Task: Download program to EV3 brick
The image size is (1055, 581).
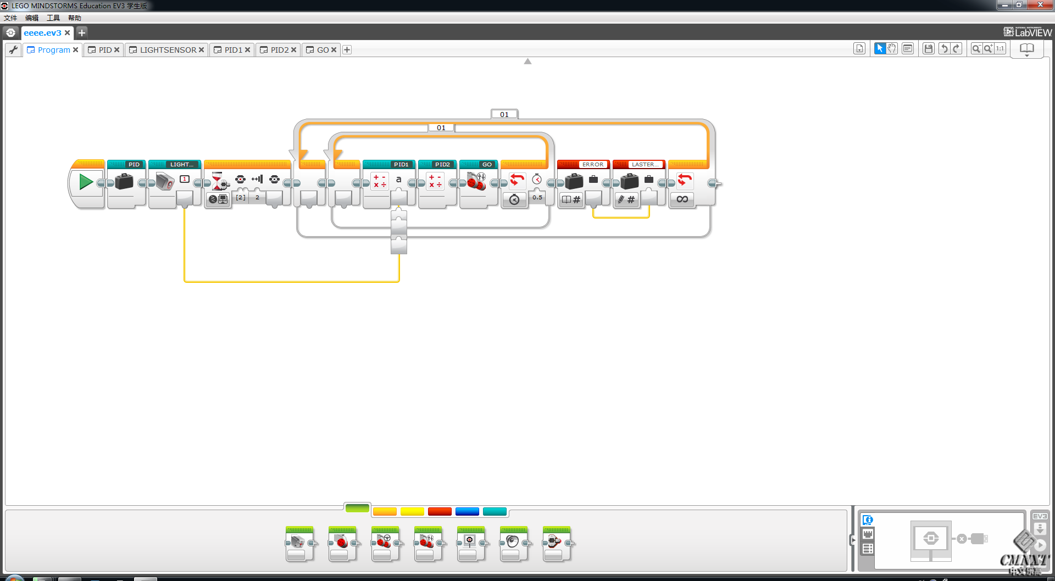Action: point(1040,529)
